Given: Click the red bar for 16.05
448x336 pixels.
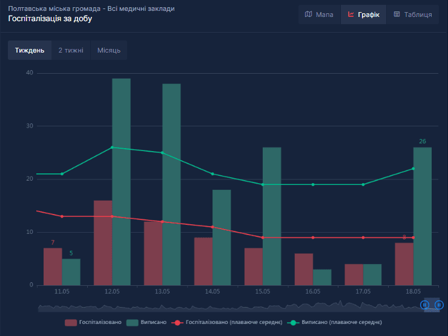Looking at the screenshot, I should click(x=304, y=270).
